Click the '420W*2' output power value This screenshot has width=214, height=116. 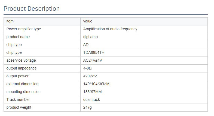[x=90, y=76]
